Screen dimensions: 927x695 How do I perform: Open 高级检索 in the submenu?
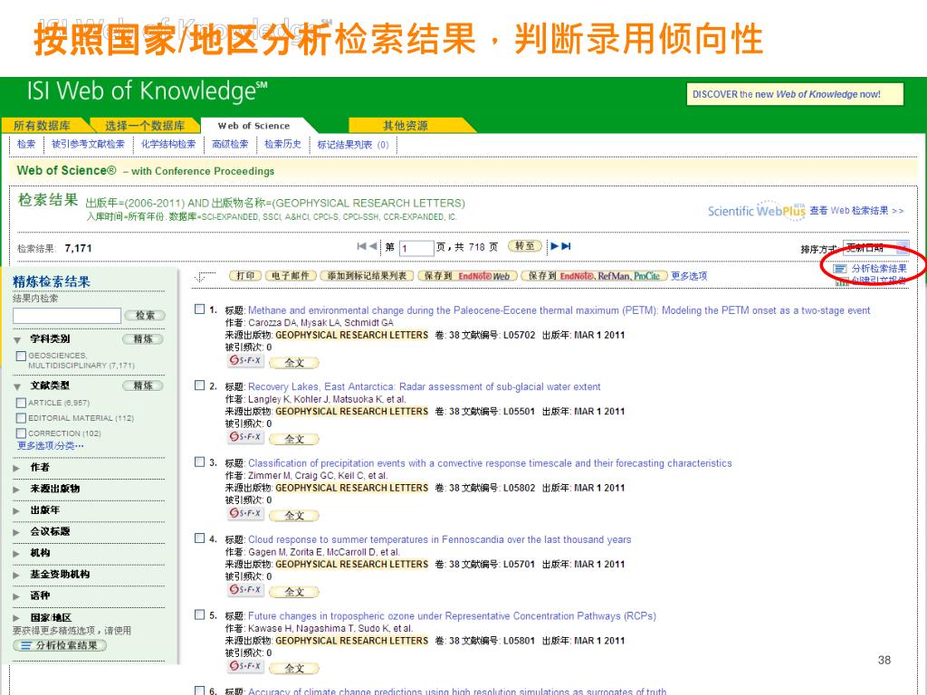pyautogui.click(x=230, y=144)
